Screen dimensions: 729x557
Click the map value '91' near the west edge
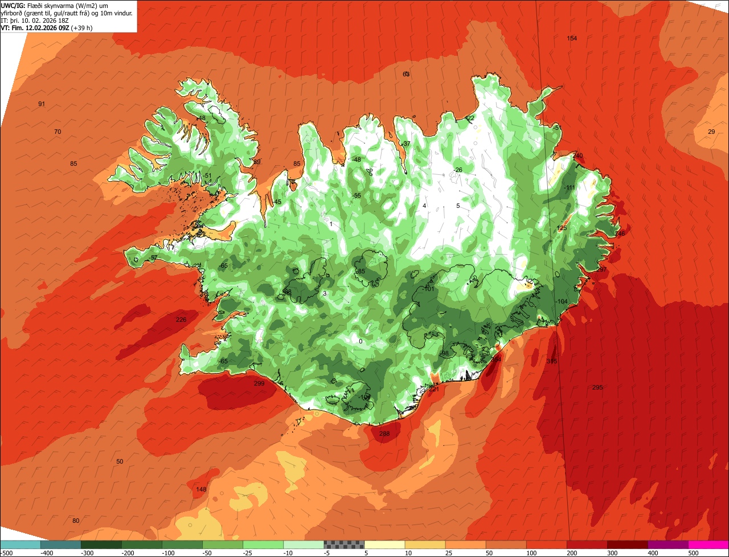tap(42, 104)
